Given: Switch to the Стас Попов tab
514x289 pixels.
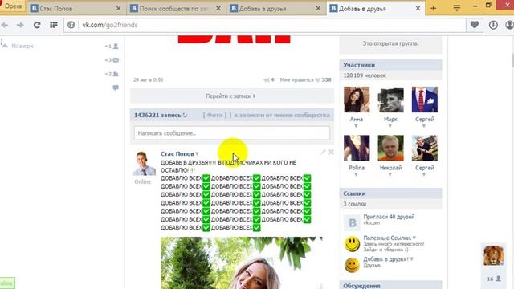Looking at the screenshot, I should tap(75, 9).
